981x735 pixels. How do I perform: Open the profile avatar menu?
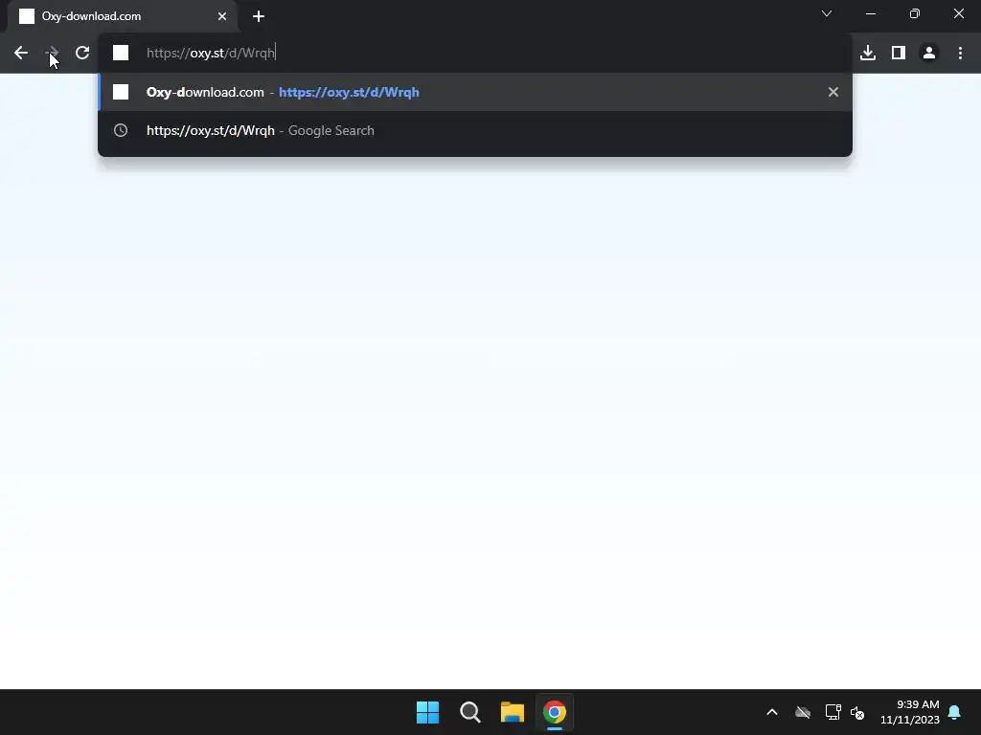pyautogui.click(x=929, y=54)
